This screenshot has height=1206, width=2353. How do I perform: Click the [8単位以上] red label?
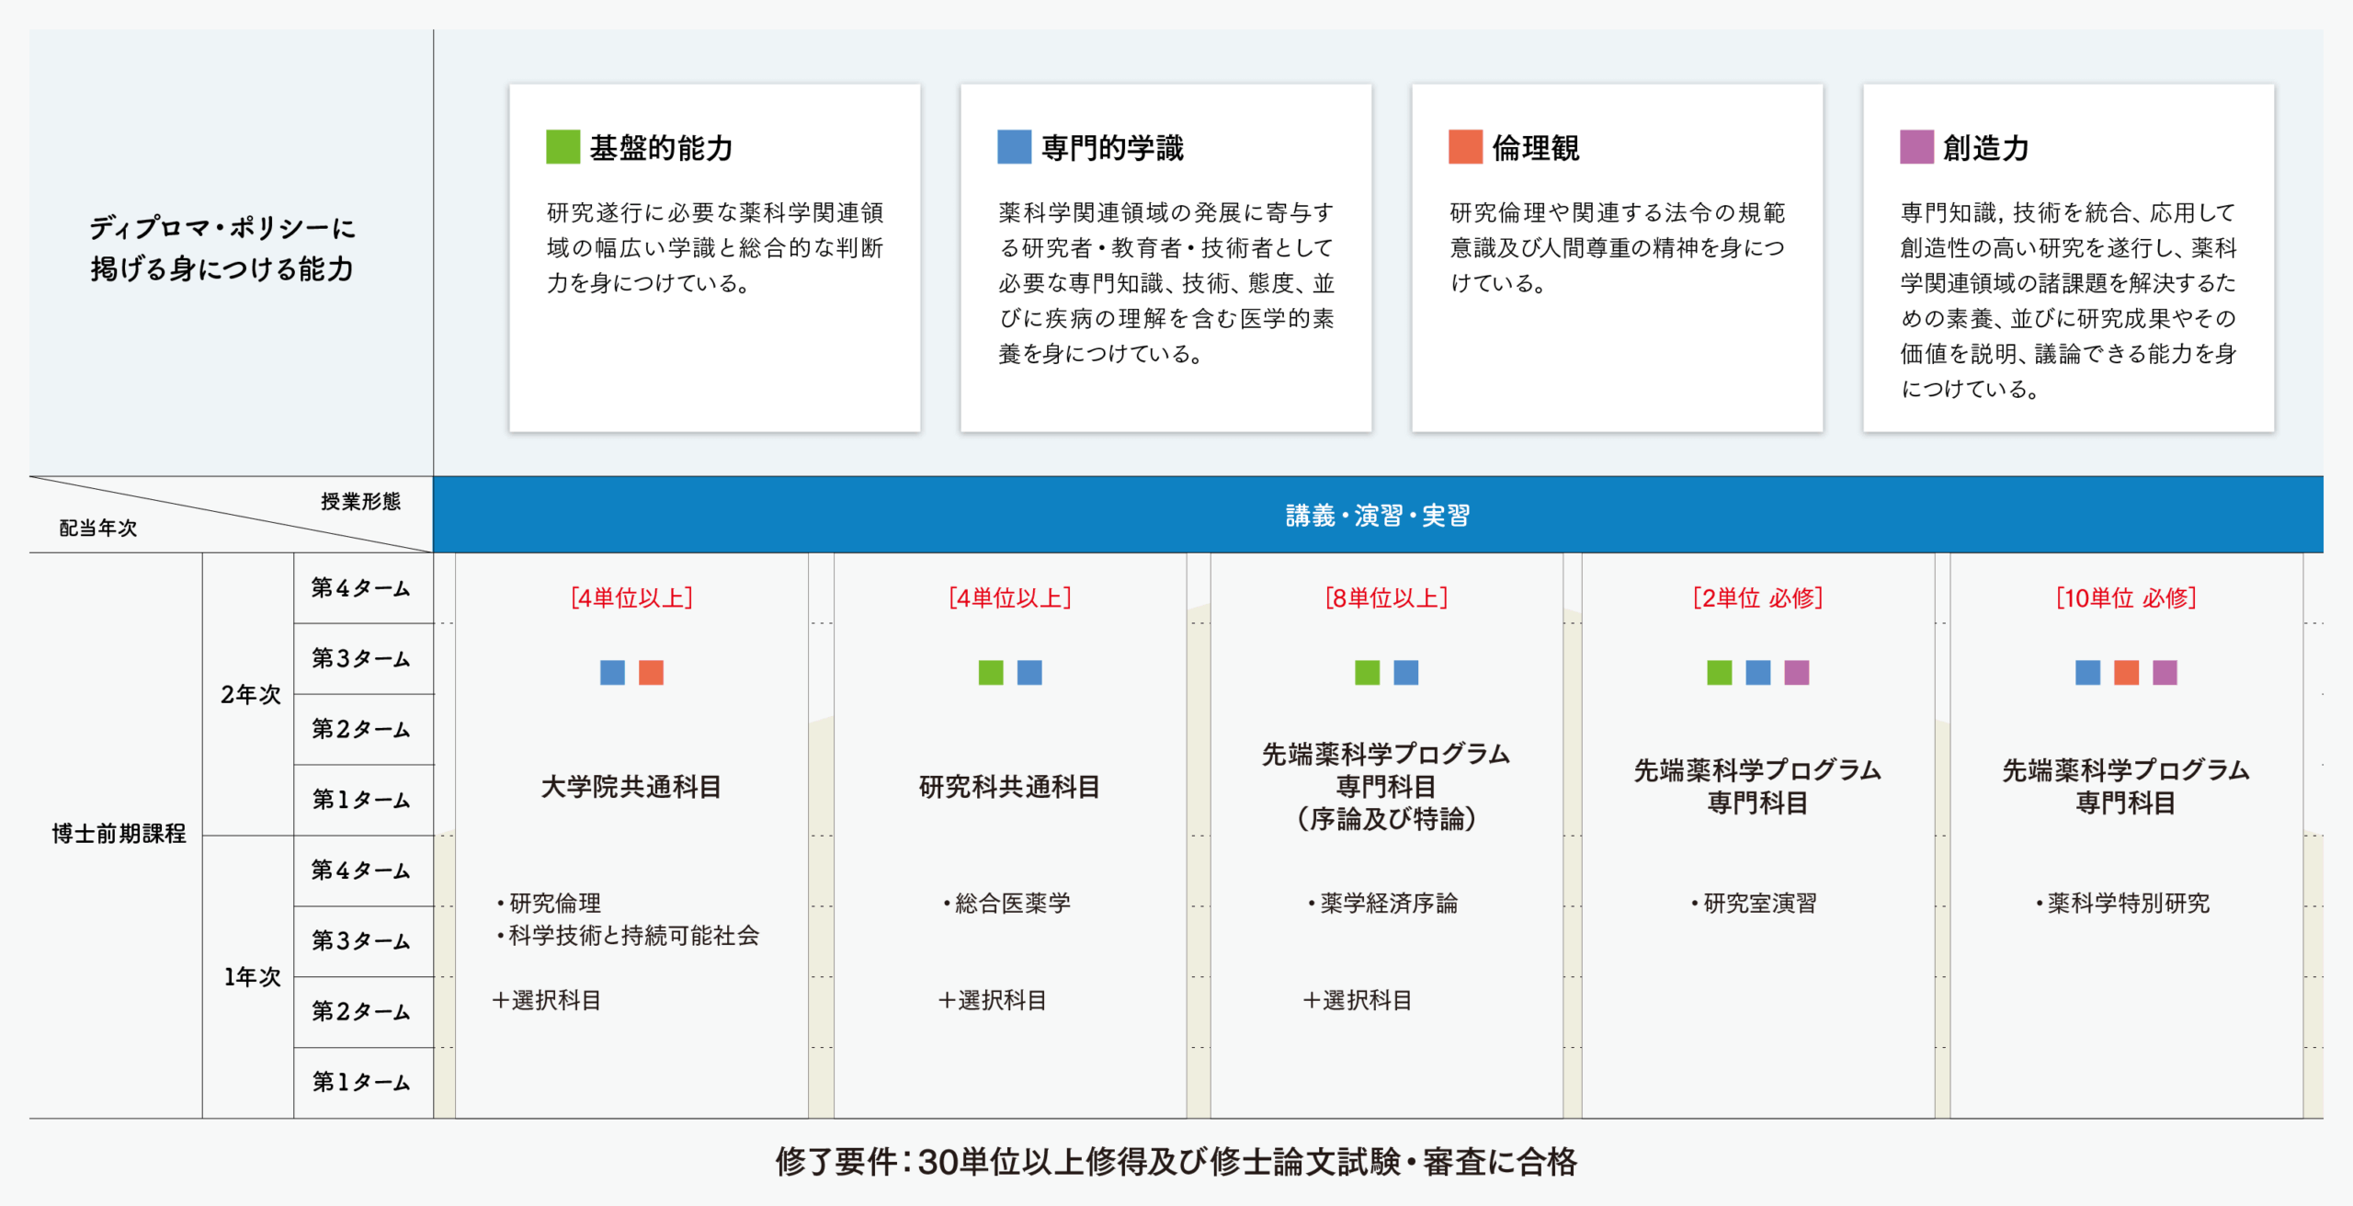(1386, 598)
